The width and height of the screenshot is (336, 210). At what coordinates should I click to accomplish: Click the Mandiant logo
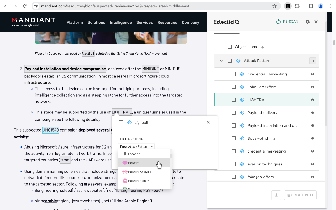tap(34, 22)
